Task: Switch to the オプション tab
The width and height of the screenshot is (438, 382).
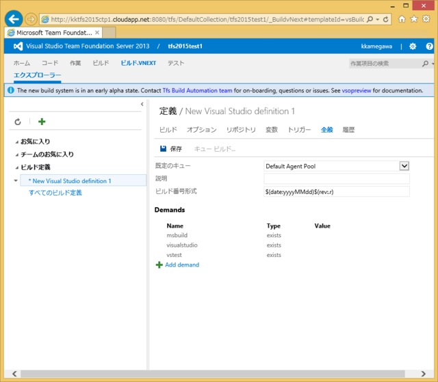Action: (x=202, y=130)
